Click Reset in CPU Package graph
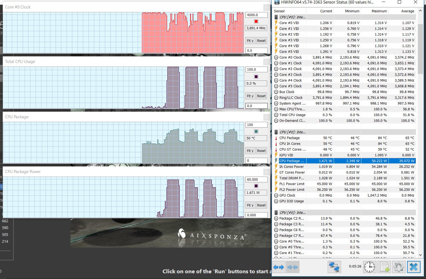Screen dimensions: 426x279 click(261, 151)
